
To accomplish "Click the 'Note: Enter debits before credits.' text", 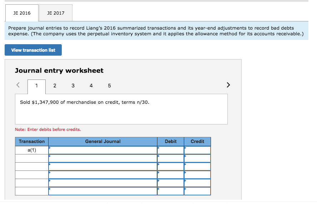I will (48, 129).
